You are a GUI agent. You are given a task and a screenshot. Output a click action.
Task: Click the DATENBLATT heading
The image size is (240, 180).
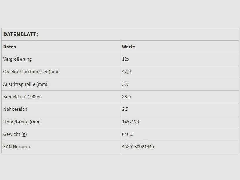click(x=21, y=34)
